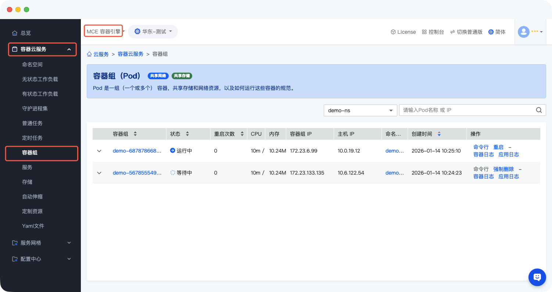Sort by 重启次数 column sort icon
The height and width of the screenshot is (292, 552).
tap(242, 134)
